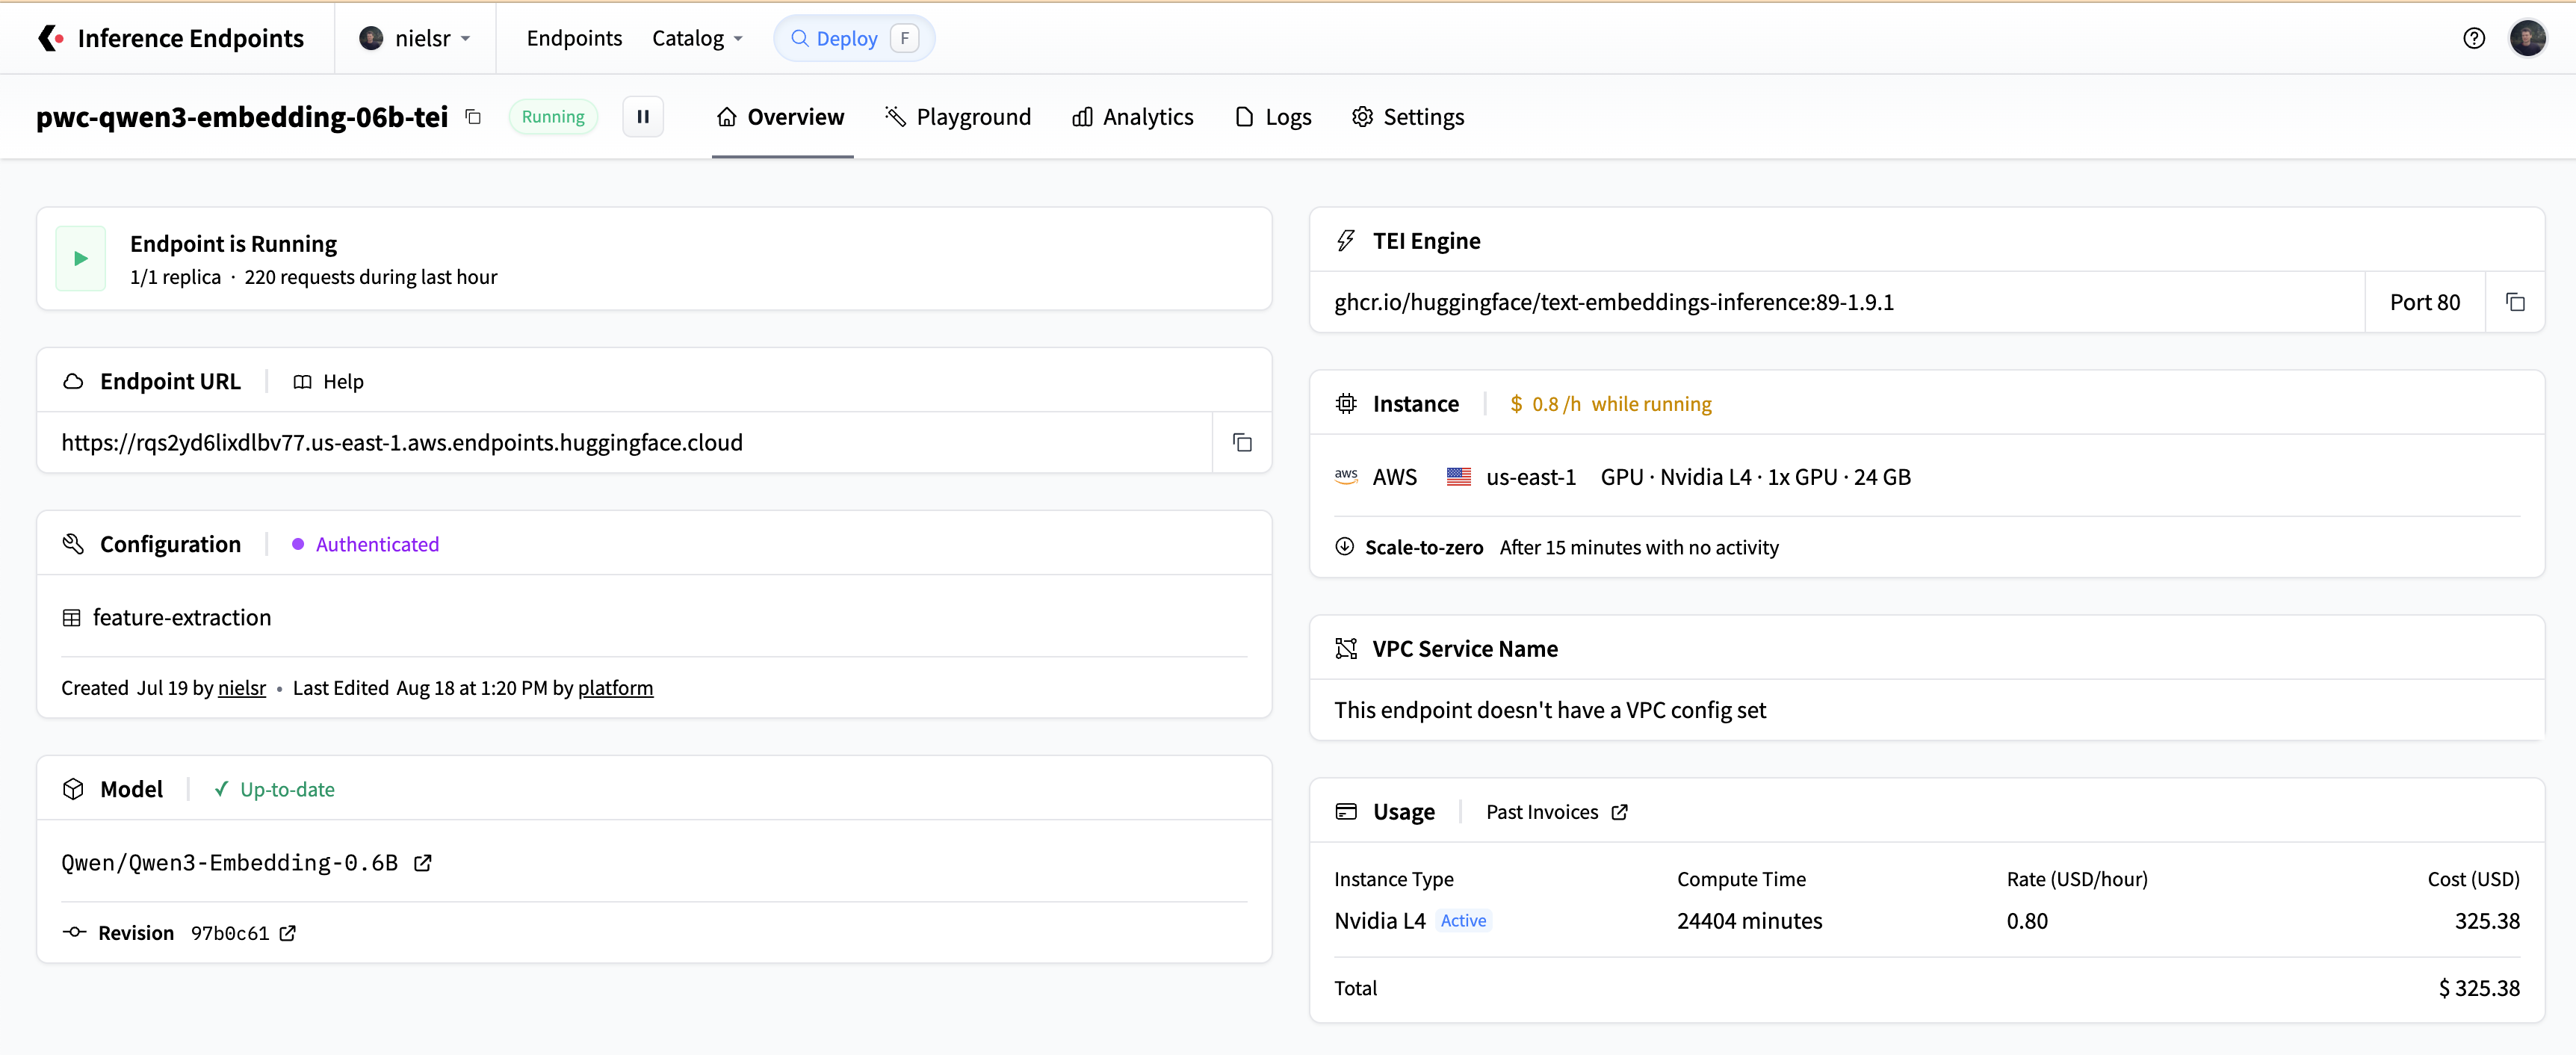Click the AWS provider logo
This screenshot has height=1055, width=2576.
pyautogui.click(x=1346, y=477)
